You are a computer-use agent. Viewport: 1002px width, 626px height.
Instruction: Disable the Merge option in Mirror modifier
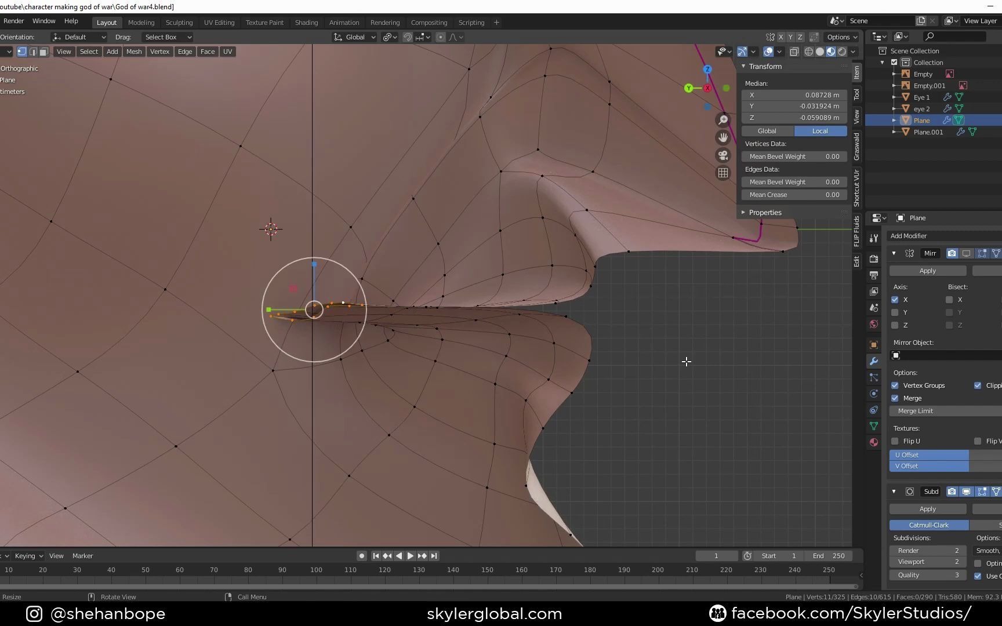[895, 398]
